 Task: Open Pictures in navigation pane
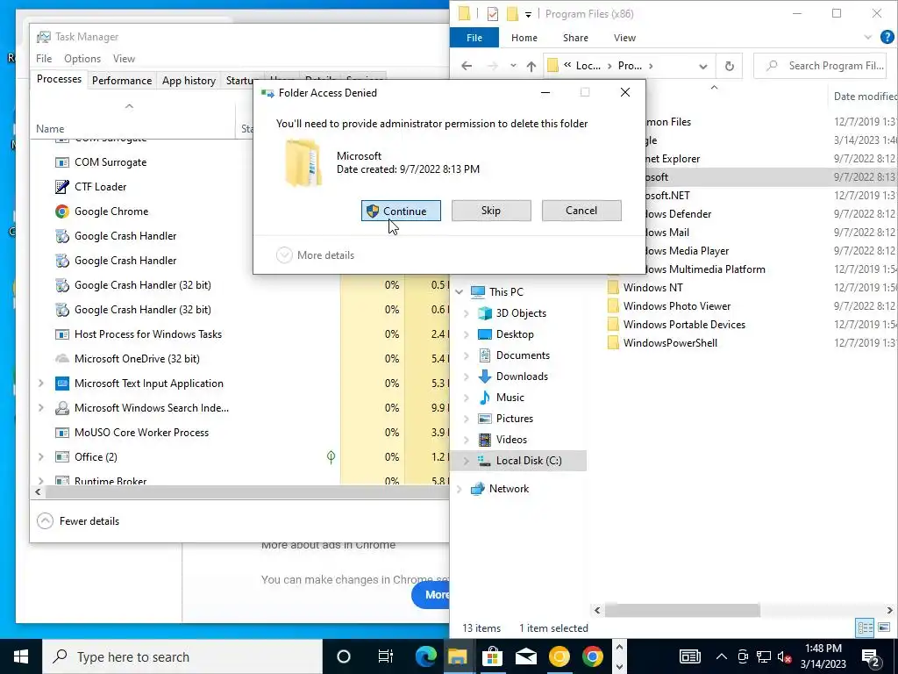[x=514, y=419]
